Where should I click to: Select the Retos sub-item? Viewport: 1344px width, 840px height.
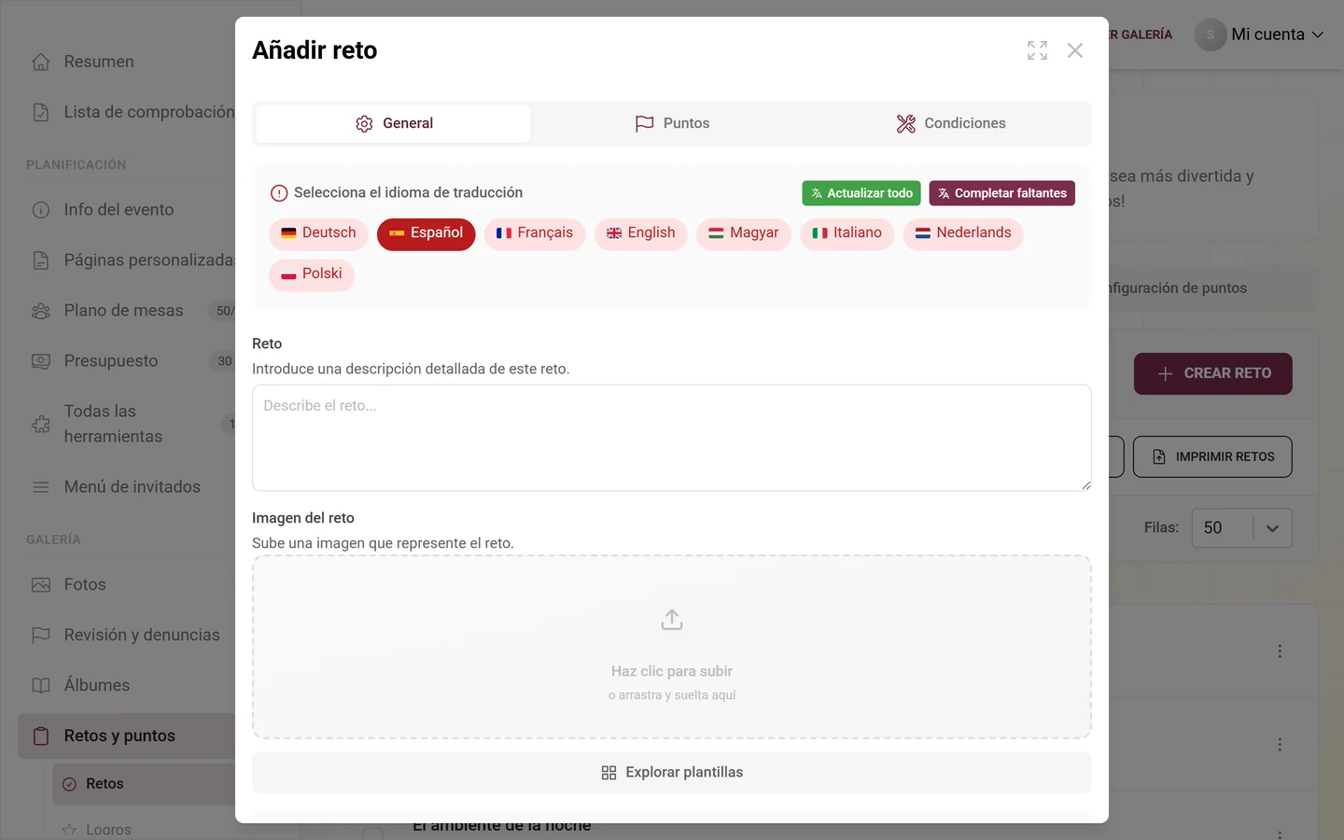tap(144, 784)
